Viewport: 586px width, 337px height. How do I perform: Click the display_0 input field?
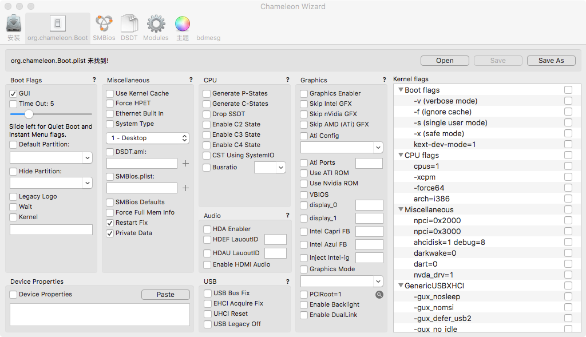369,205
